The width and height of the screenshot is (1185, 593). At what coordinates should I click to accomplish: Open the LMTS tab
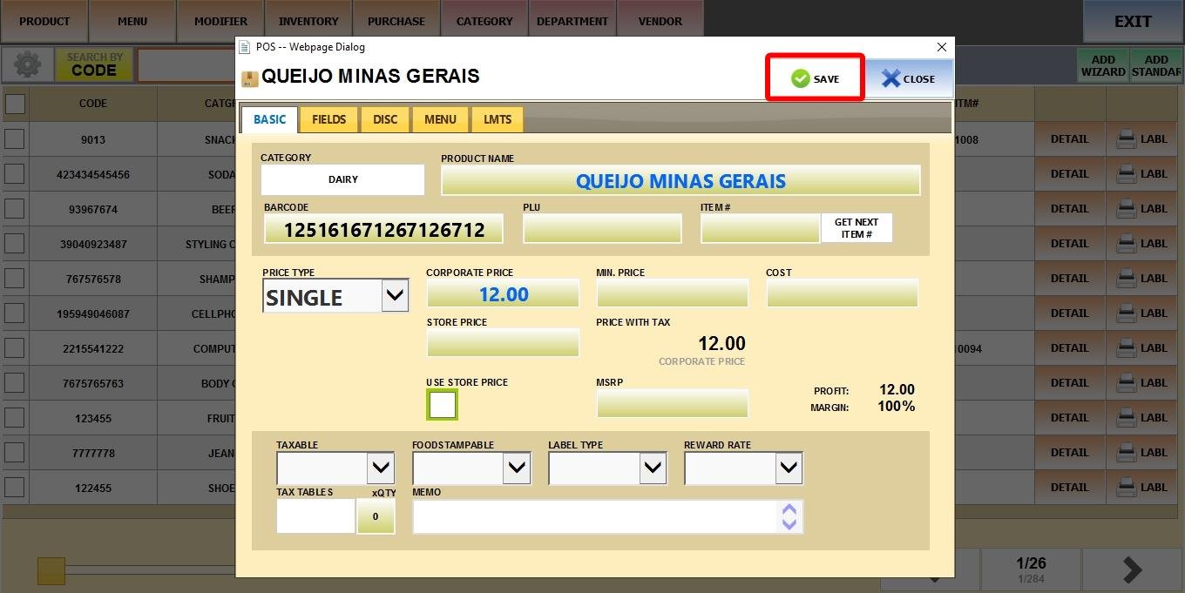(498, 119)
